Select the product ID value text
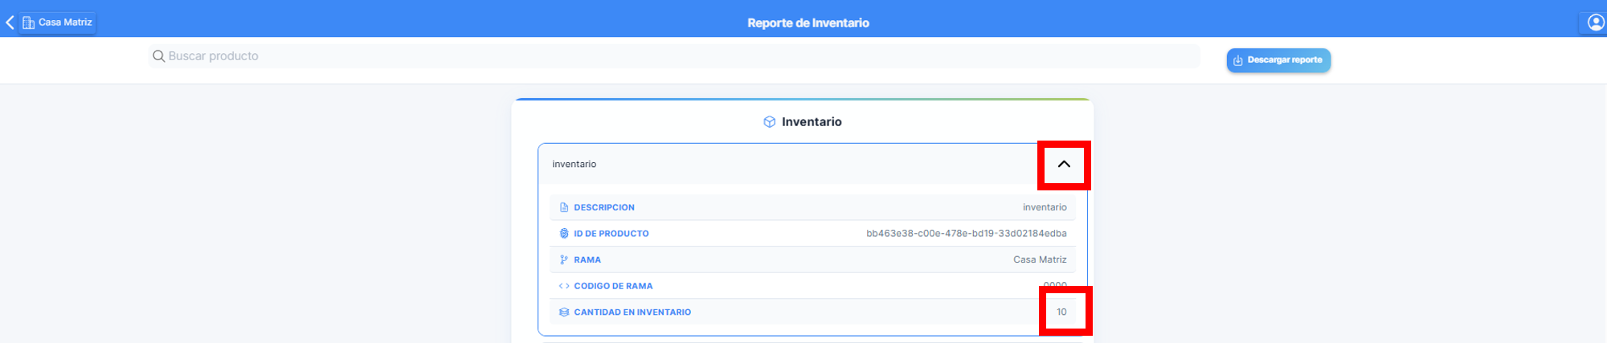 (x=967, y=234)
